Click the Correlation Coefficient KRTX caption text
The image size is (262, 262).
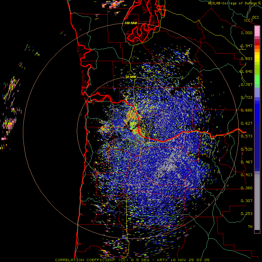pos(132,260)
